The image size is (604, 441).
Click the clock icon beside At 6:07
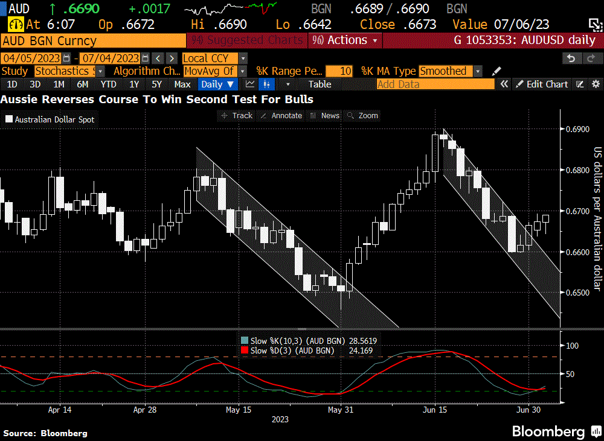pos(16,25)
